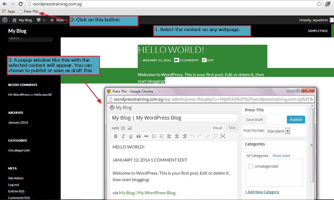Click the EDIT link under the post title

[x=210, y=60]
